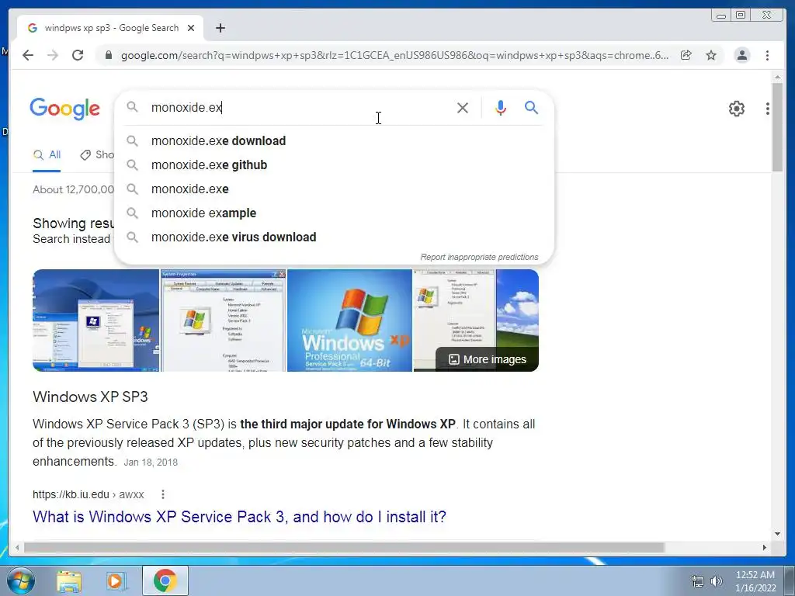Select suggestion 'monoxide.exe github'
Screen dimensions: 795x596
[335, 165]
